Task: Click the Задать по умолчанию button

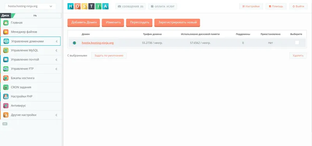Action: 109,56
